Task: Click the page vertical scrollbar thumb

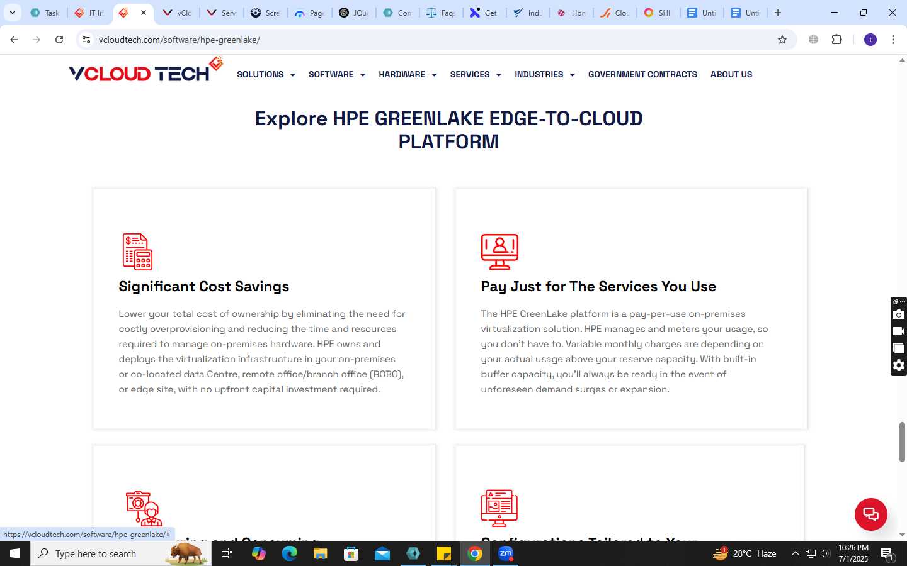Action: [x=902, y=442]
